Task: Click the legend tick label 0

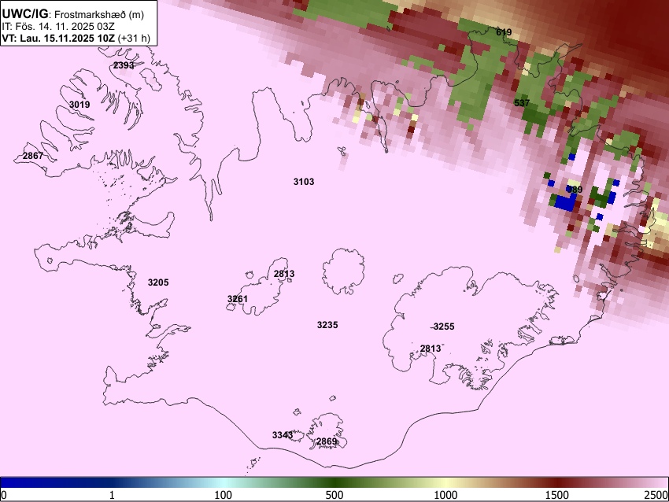Action: (4, 495)
